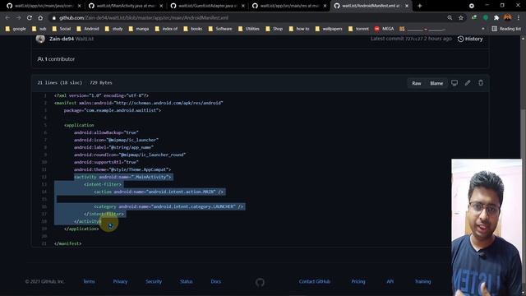The image size is (526, 296).
Task: Open the Utilities bookmarks folder
Action: tap(249, 29)
